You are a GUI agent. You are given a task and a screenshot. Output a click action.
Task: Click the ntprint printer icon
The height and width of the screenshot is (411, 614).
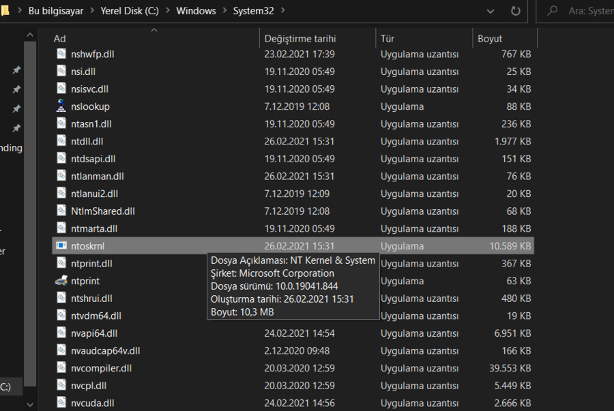[62, 281]
